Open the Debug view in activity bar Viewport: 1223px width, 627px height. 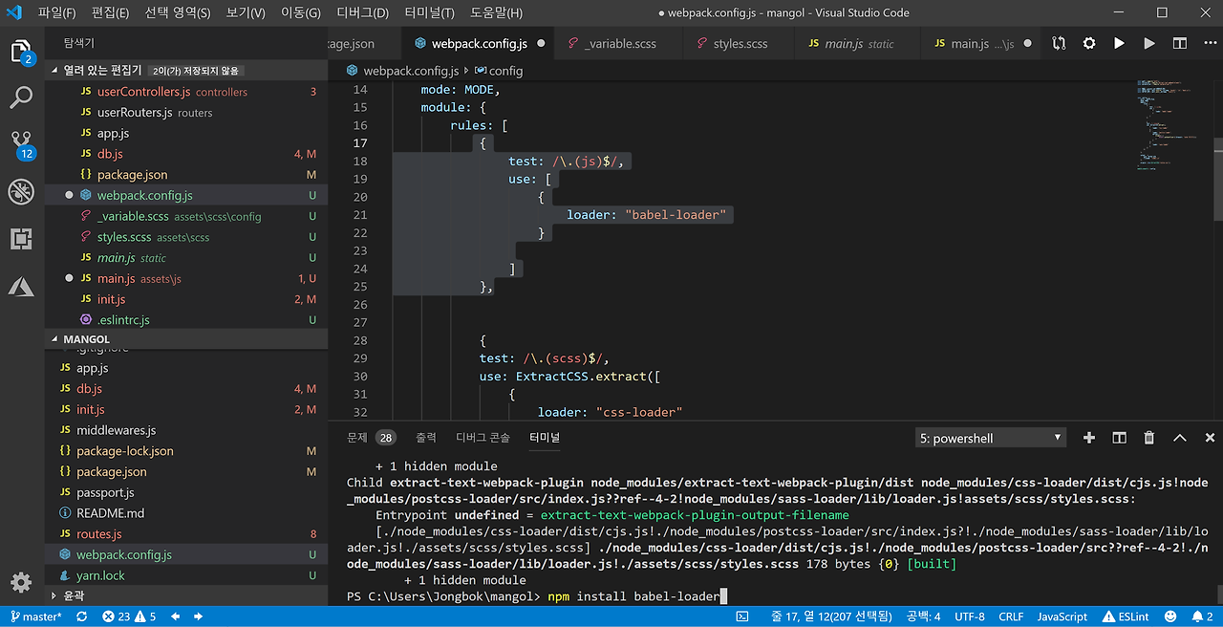tap(21, 191)
